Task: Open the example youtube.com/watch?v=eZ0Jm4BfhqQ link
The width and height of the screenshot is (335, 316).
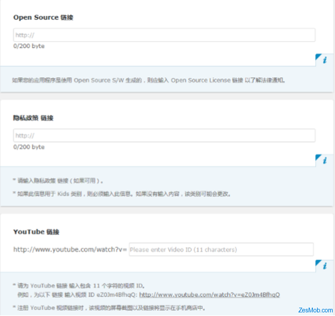Action: point(209,295)
